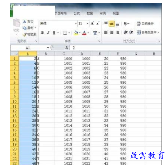The width and height of the screenshot is (167, 165).
Task: Align text right icon
Action: 118,32
